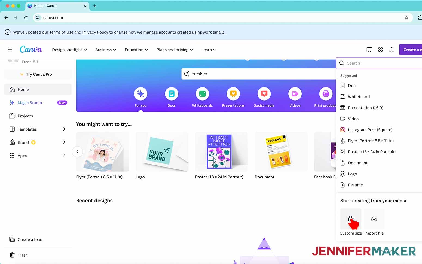Click the Custom size icon
The width and height of the screenshot is (422, 264).
351,219
